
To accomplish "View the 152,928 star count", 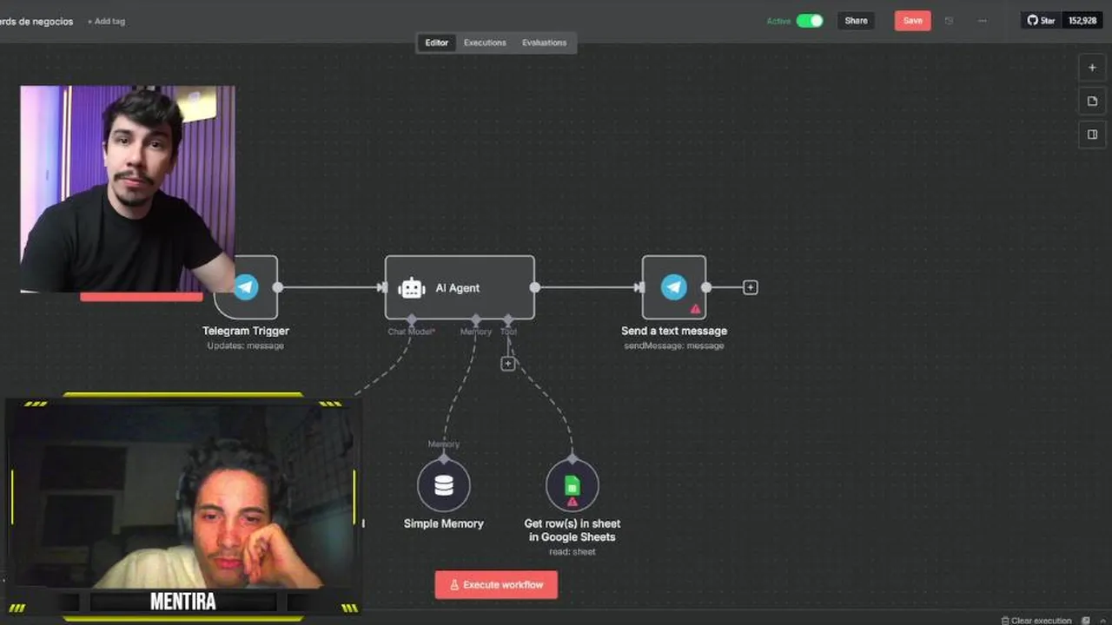I will (x=1082, y=21).
